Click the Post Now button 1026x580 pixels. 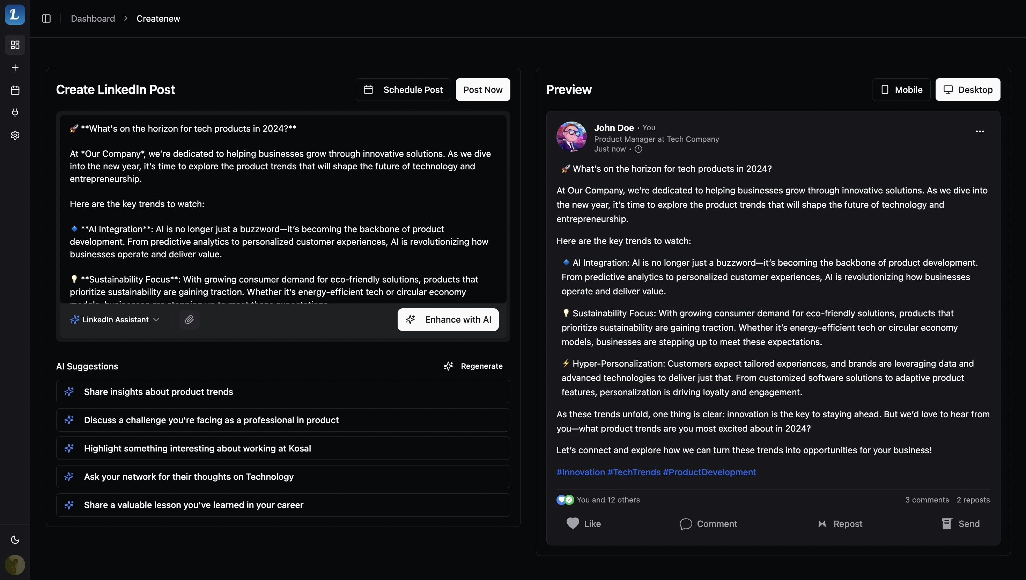pyautogui.click(x=483, y=90)
